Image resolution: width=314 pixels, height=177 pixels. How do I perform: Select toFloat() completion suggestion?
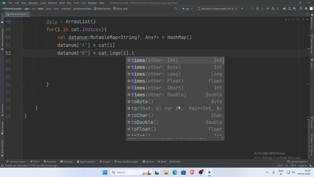click(x=175, y=129)
